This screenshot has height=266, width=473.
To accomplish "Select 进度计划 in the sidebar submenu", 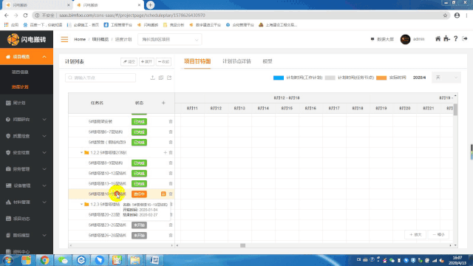I will point(20,87).
